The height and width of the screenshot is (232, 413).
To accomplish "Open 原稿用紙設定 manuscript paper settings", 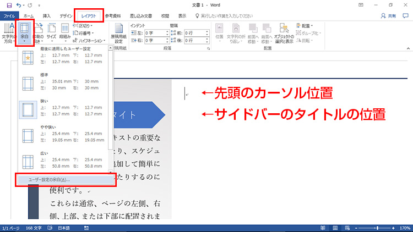I will (x=119, y=34).
